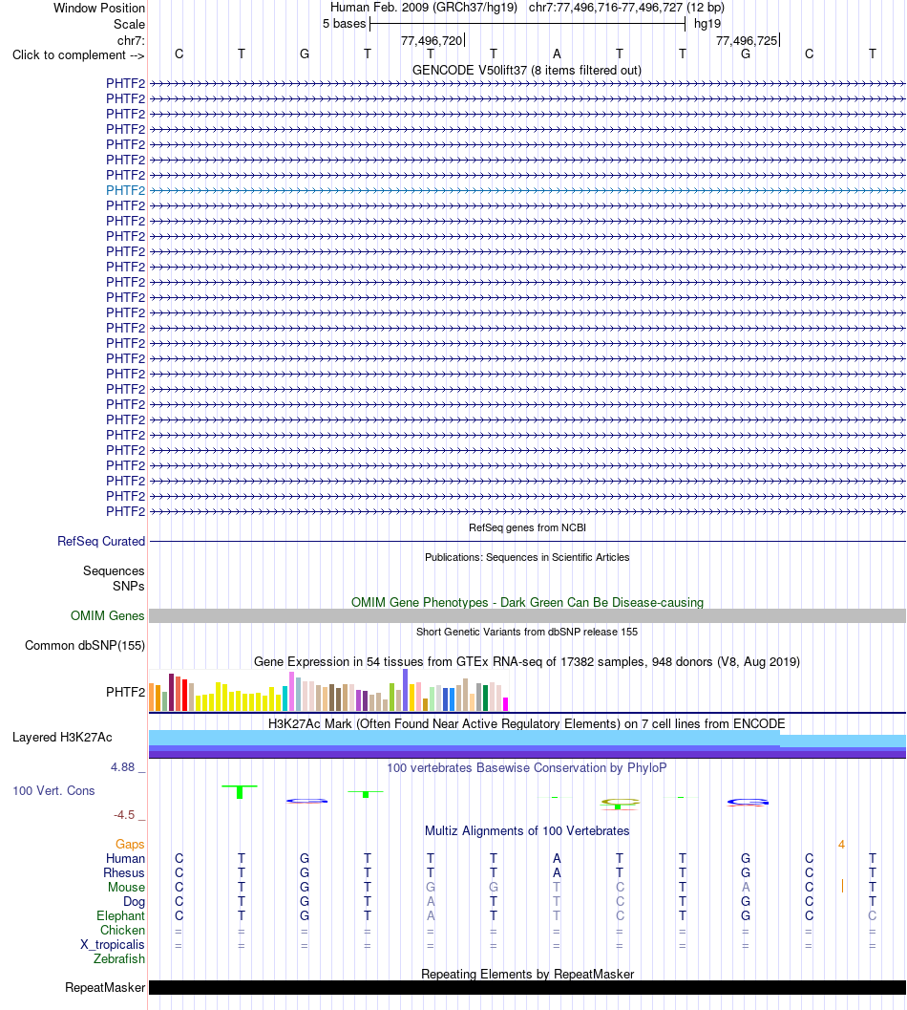This screenshot has width=907, height=1010.
Task: Click the 'SNPs' track label
Action: coord(129,586)
